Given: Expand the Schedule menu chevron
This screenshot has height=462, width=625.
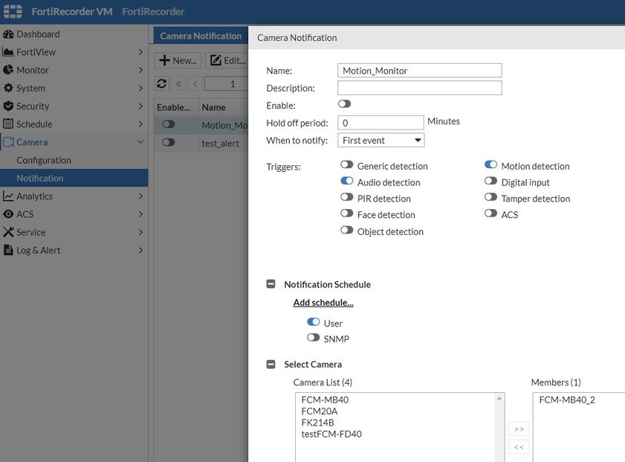Looking at the screenshot, I should point(140,123).
